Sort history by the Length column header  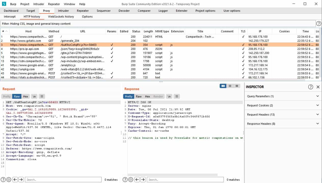pos(148,31)
